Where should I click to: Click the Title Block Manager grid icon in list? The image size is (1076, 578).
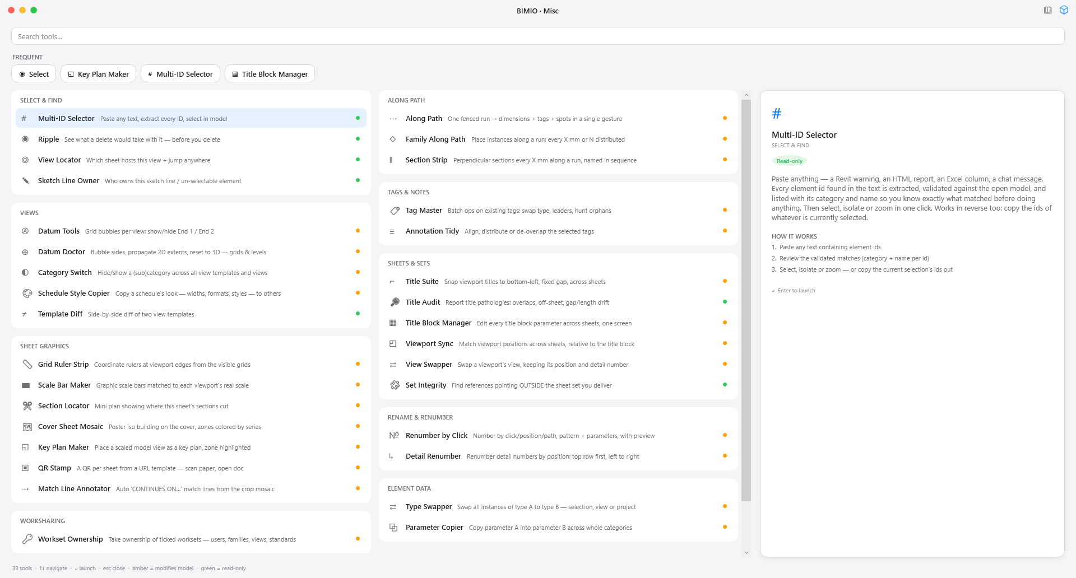point(393,323)
